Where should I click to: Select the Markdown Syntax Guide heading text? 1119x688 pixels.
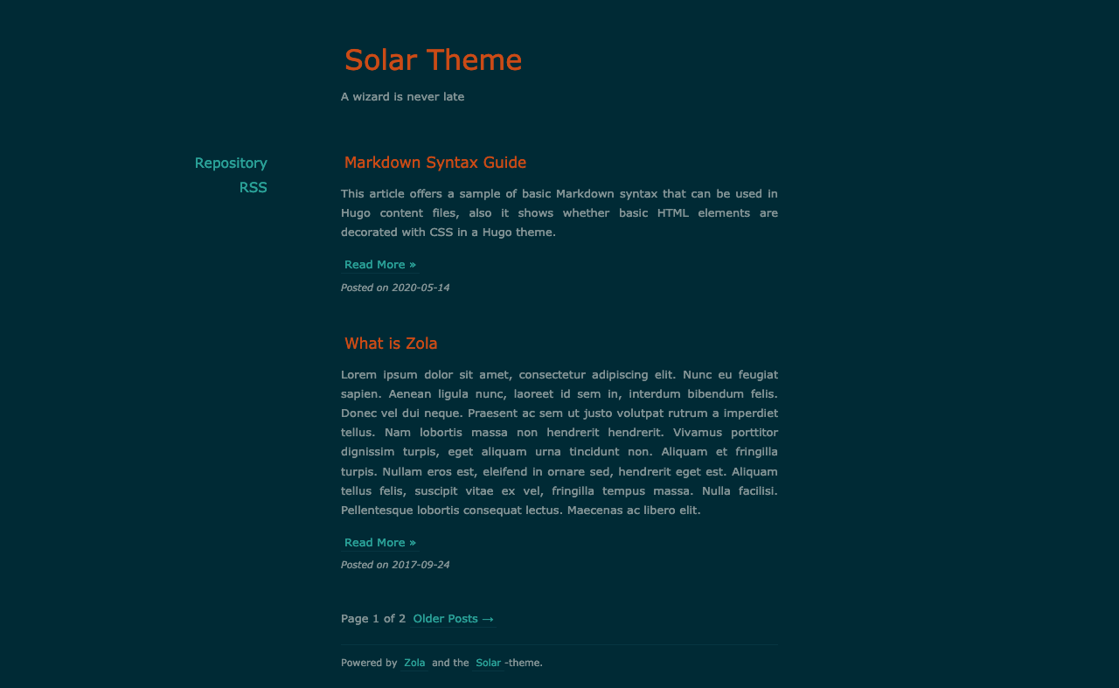(435, 162)
